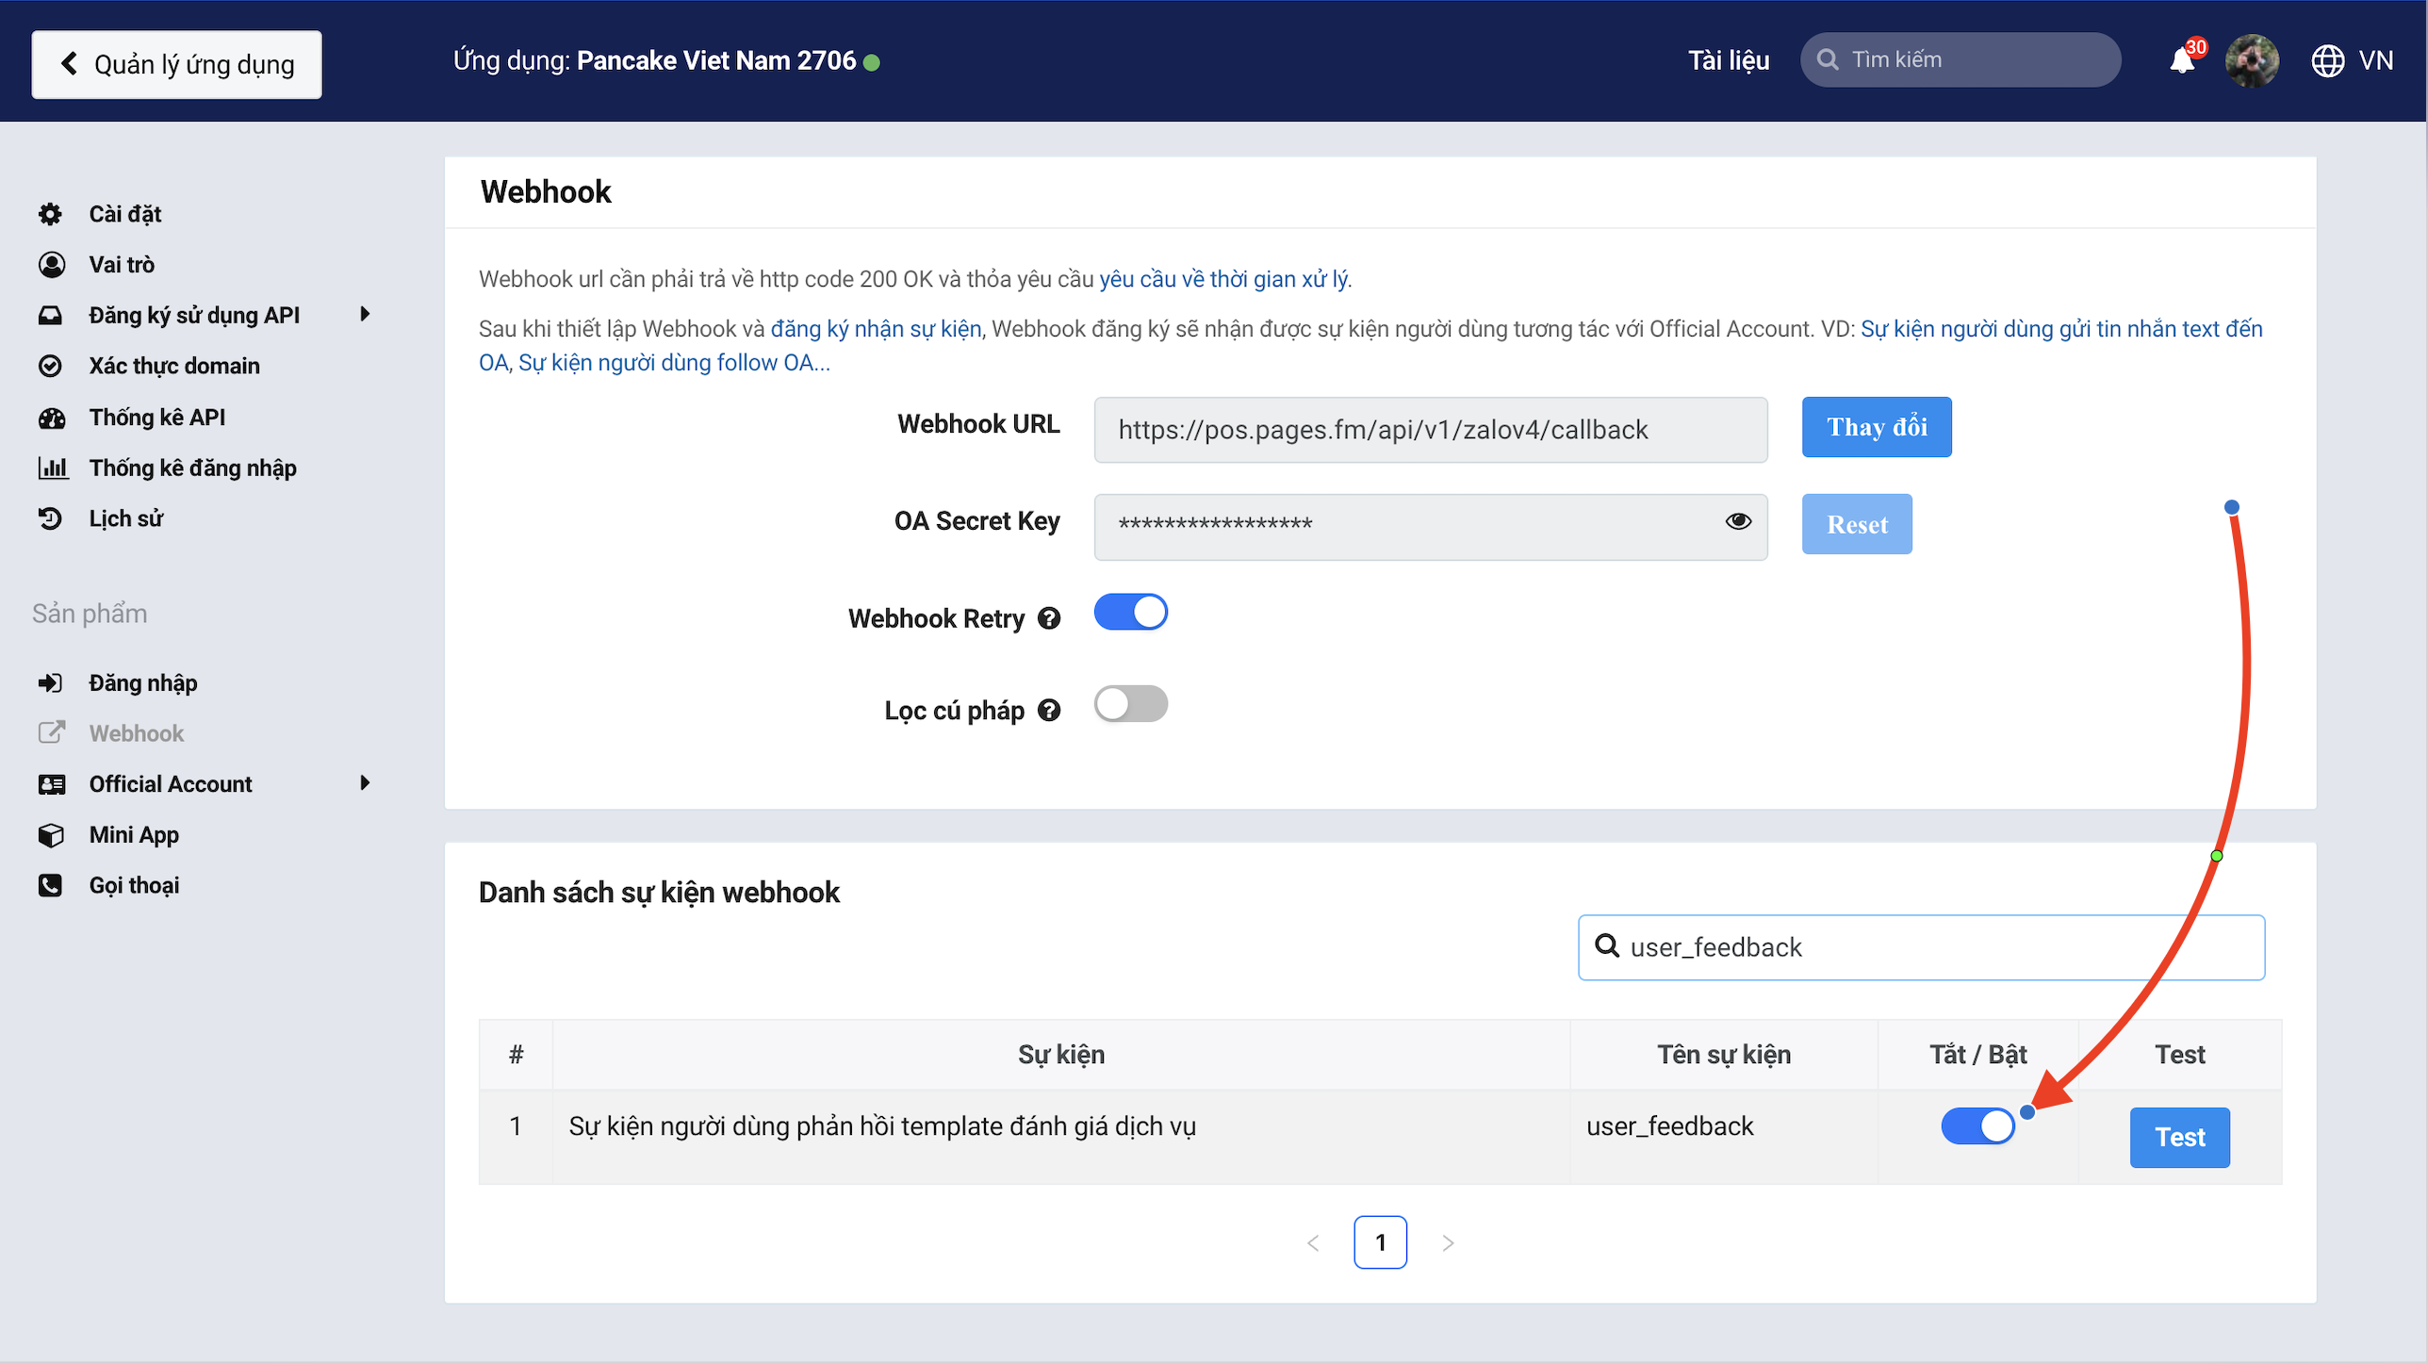Viewport: 2428px width, 1363px height.
Task: Enable the Lọc cú pháp switch
Action: (1130, 704)
